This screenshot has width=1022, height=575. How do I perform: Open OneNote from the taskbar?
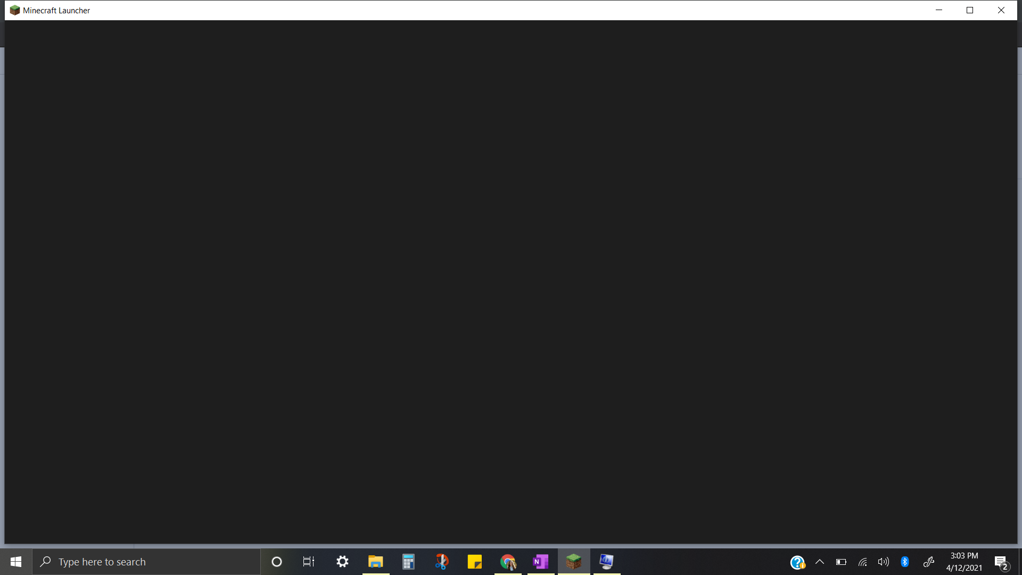[x=540, y=562]
